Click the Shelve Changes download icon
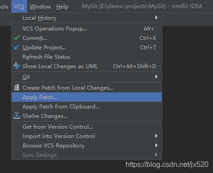 pos(17,116)
